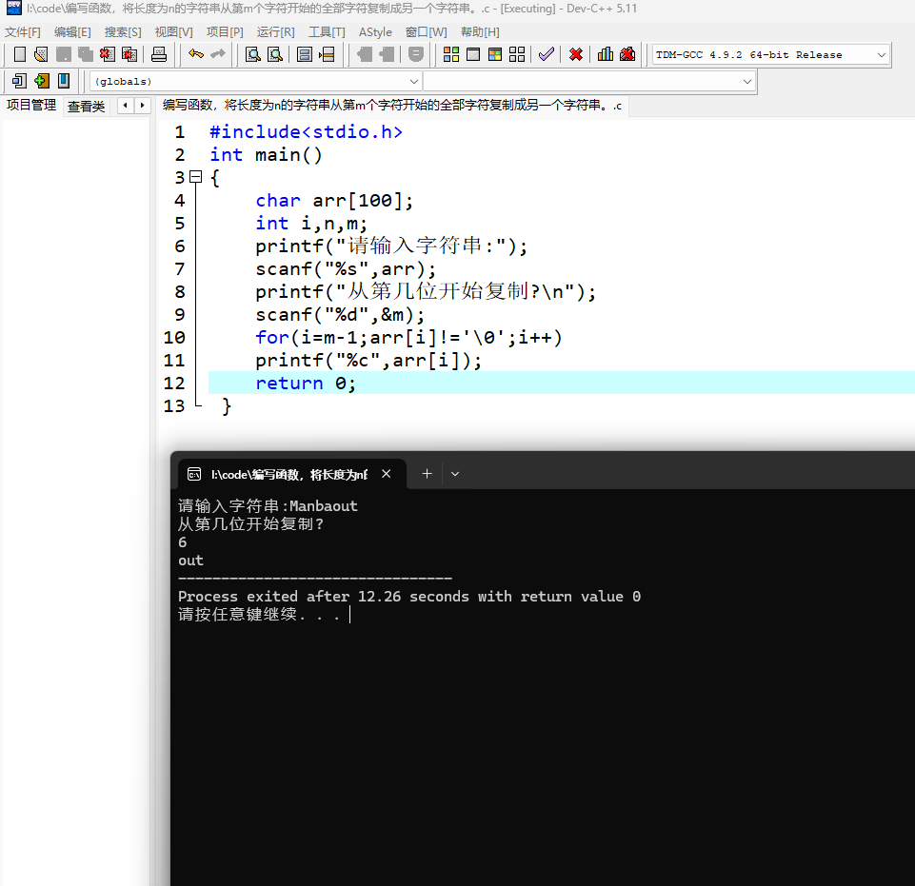Click the green plus insert icon
The width and height of the screenshot is (915, 886).
pos(42,81)
